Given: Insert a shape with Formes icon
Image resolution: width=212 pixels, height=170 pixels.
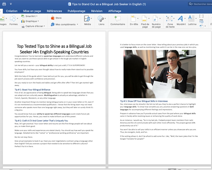Looking at the screenshot, I should tap(13, 18).
